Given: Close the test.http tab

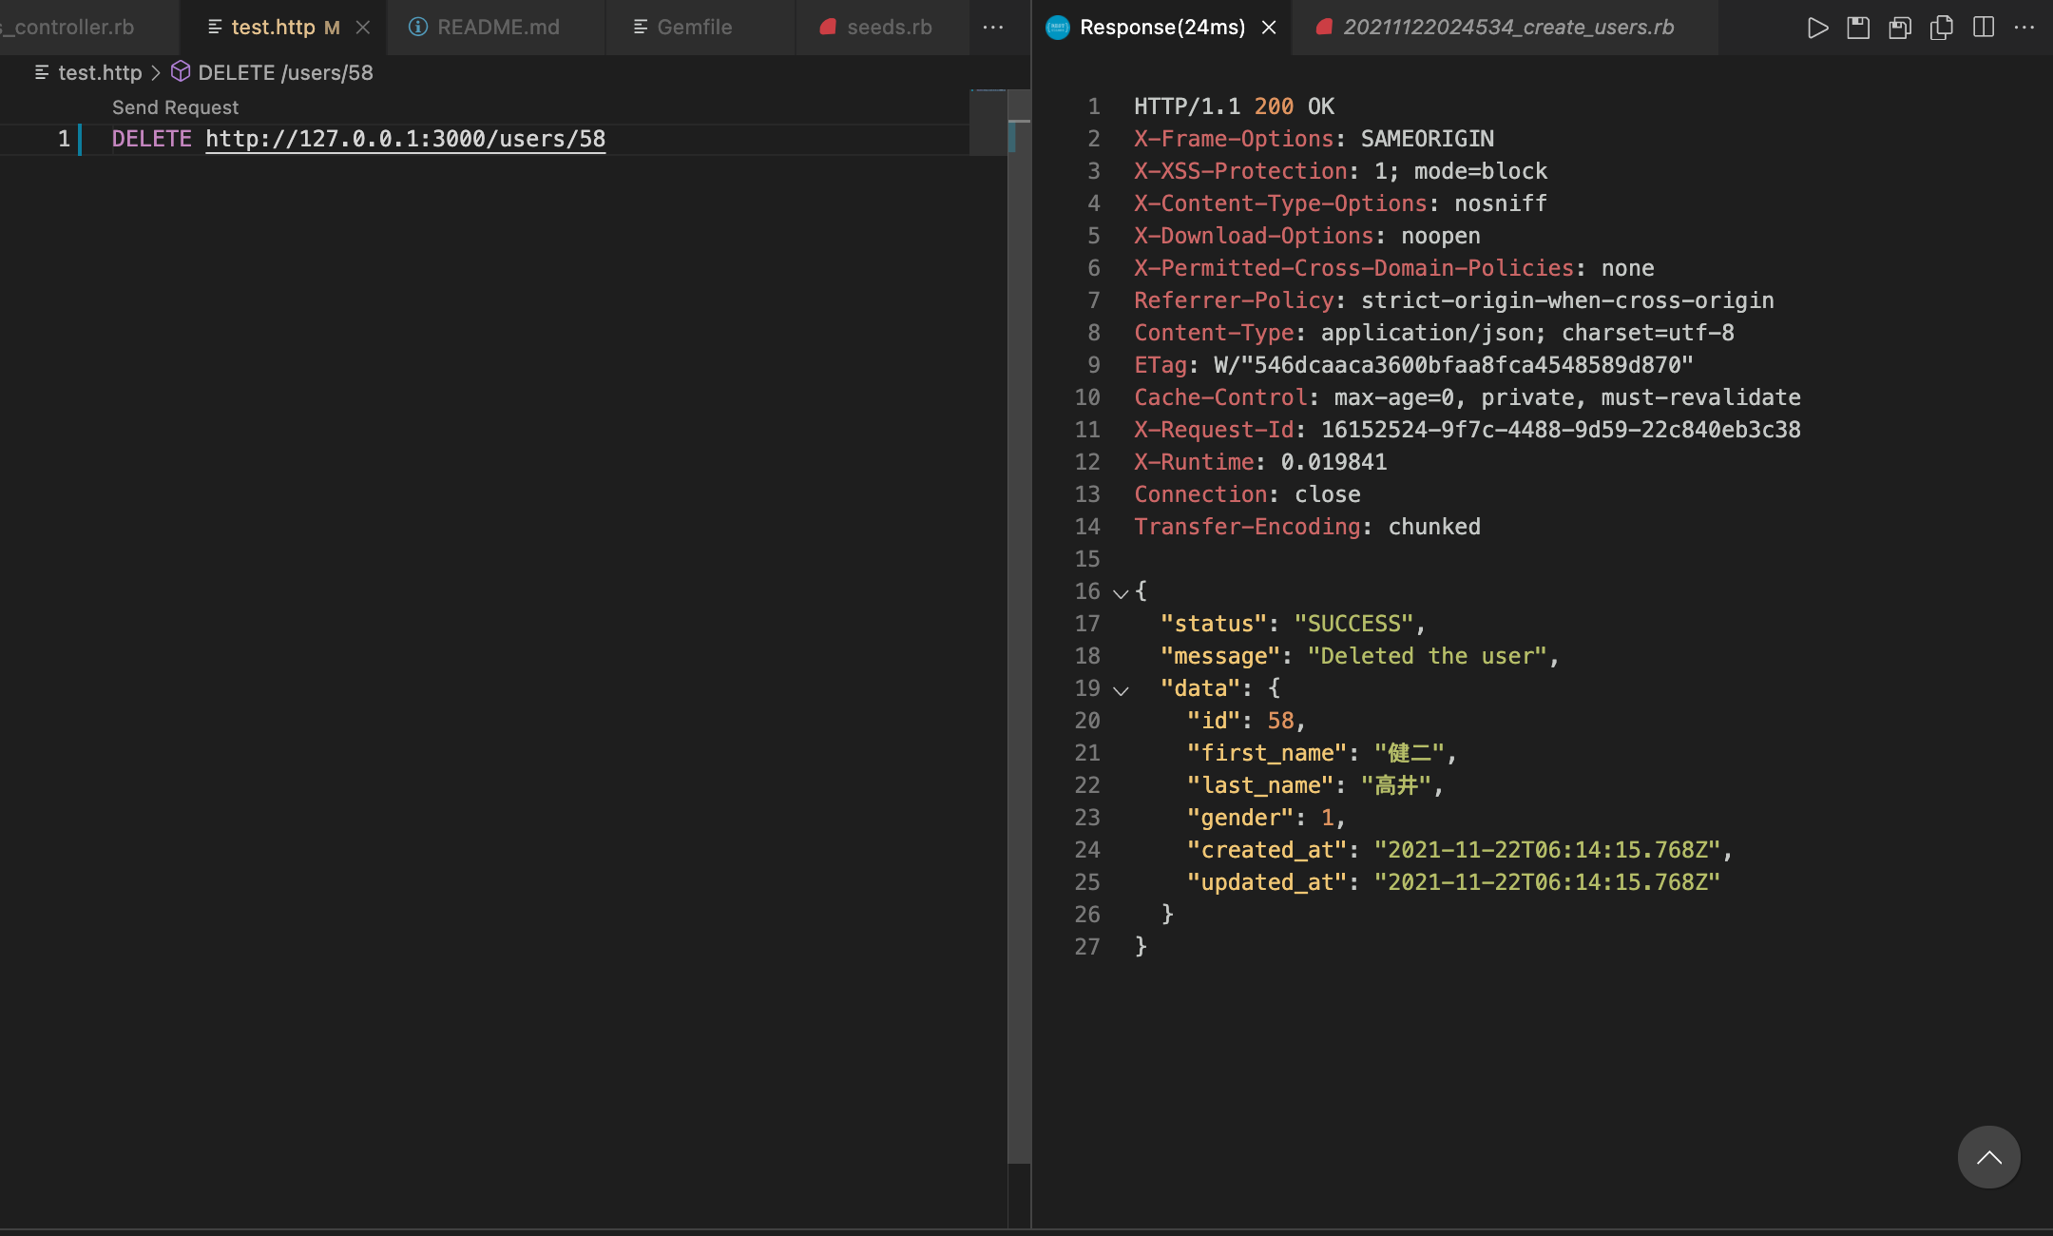Looking at the screenshot, I should pos(363,28).
